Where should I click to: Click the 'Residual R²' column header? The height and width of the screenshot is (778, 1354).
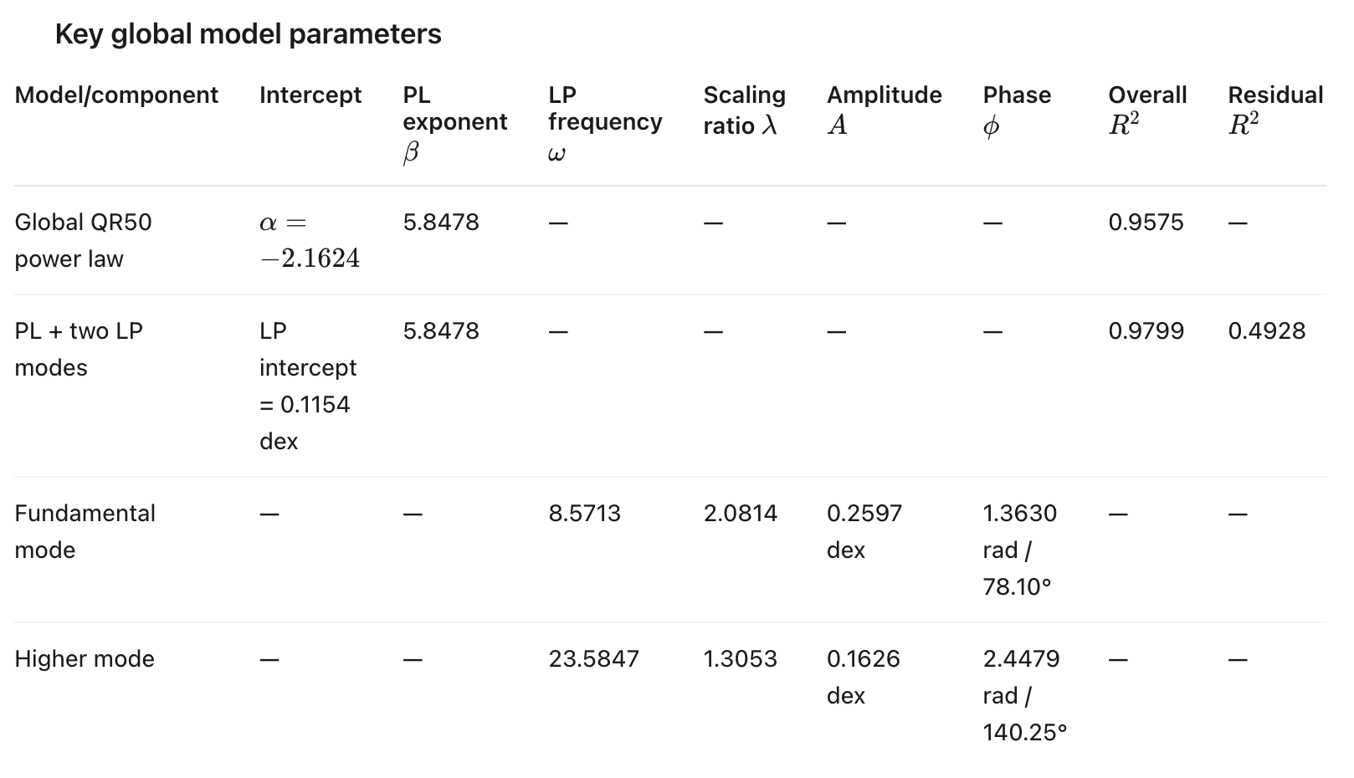[1275, 110]
